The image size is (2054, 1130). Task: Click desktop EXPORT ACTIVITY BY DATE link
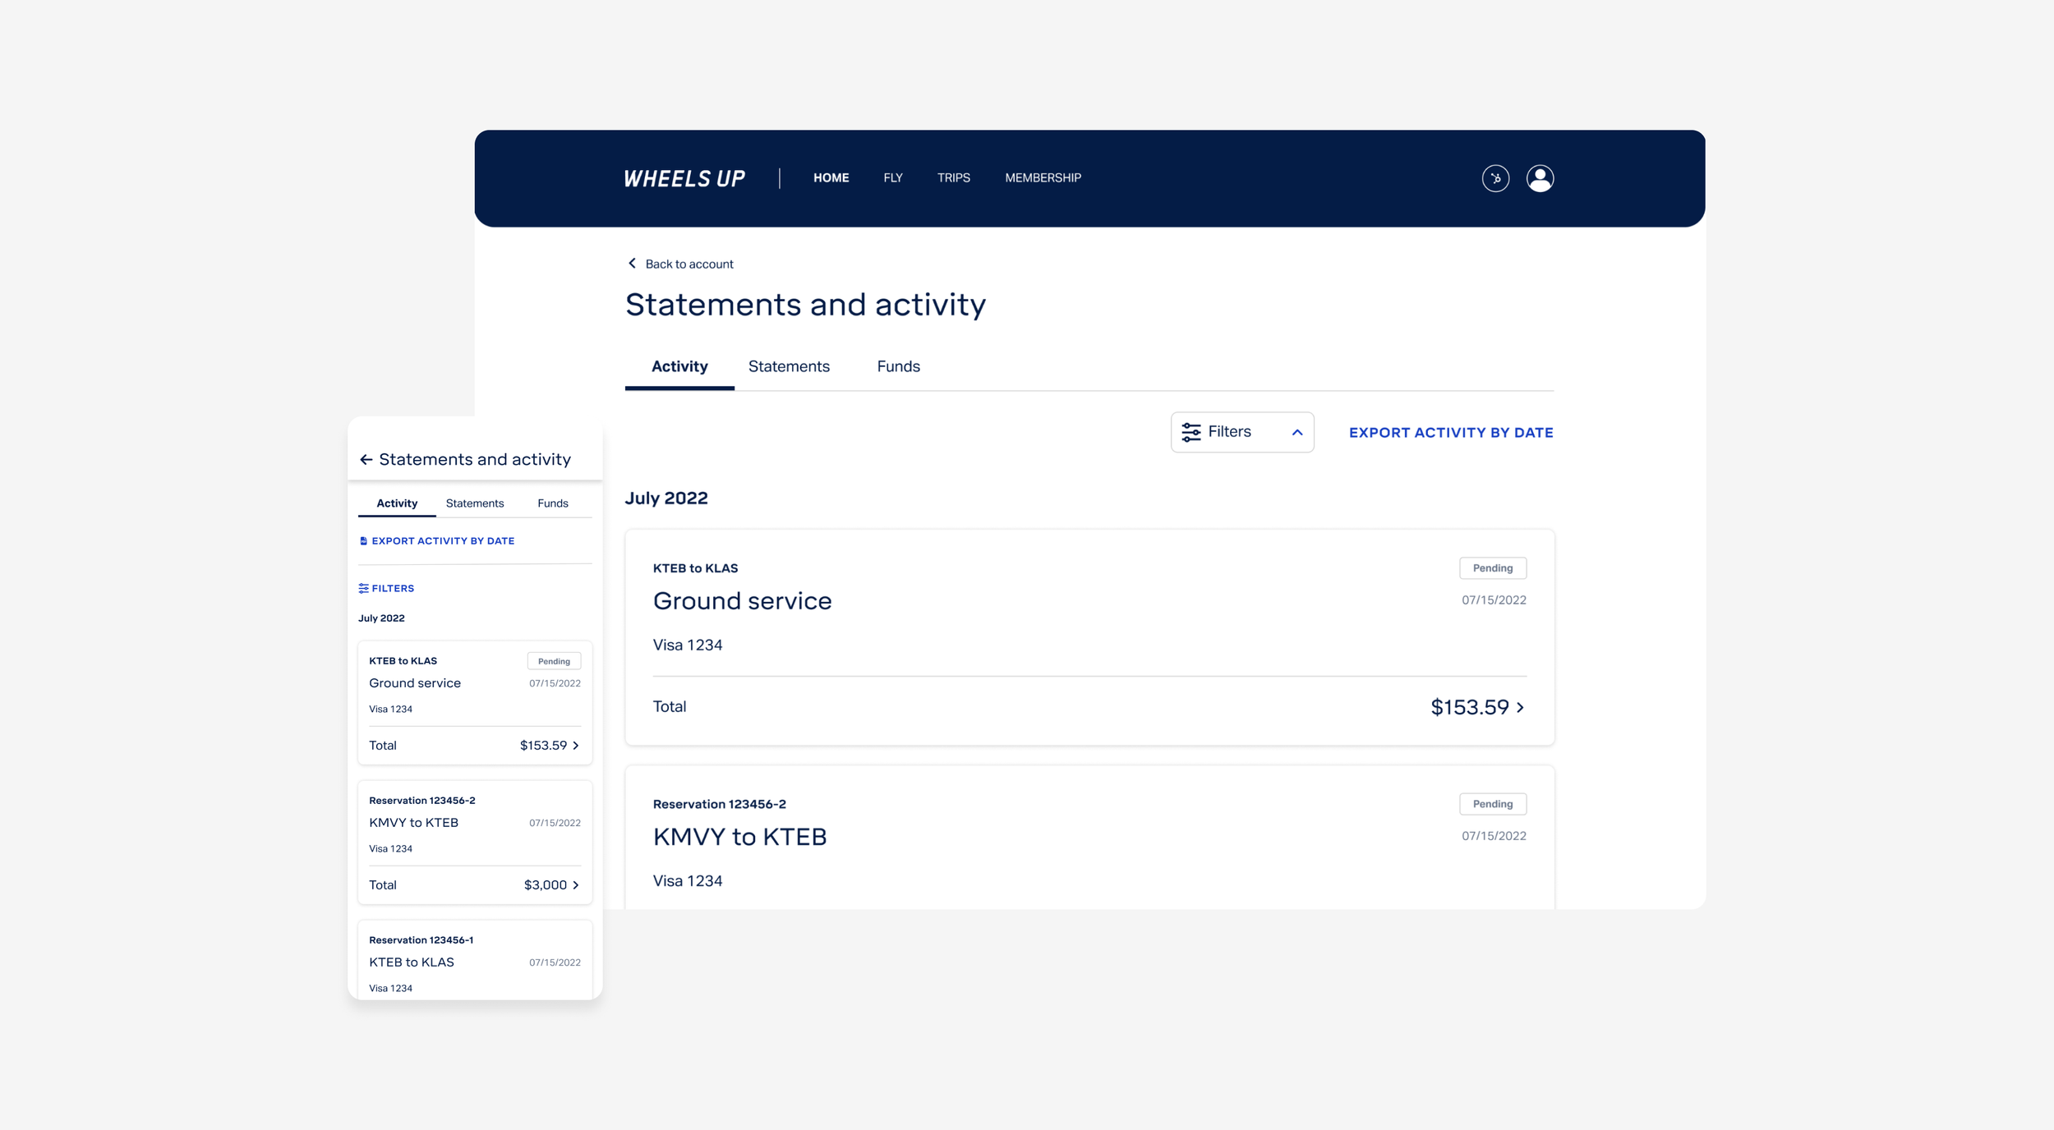tap(1450, 433)
